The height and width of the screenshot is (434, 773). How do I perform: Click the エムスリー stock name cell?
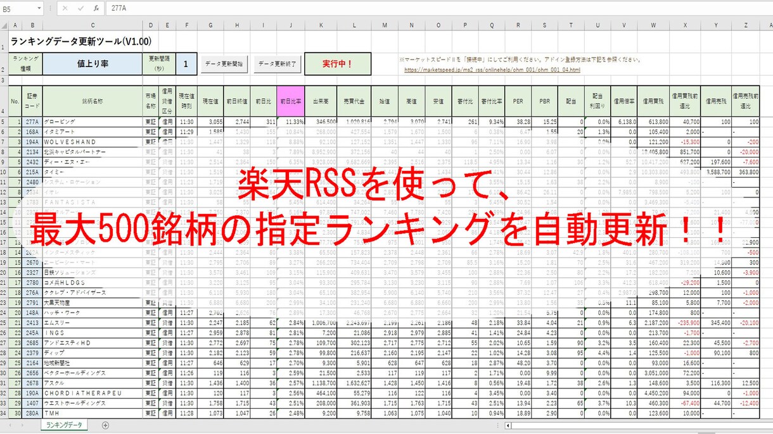93,322
